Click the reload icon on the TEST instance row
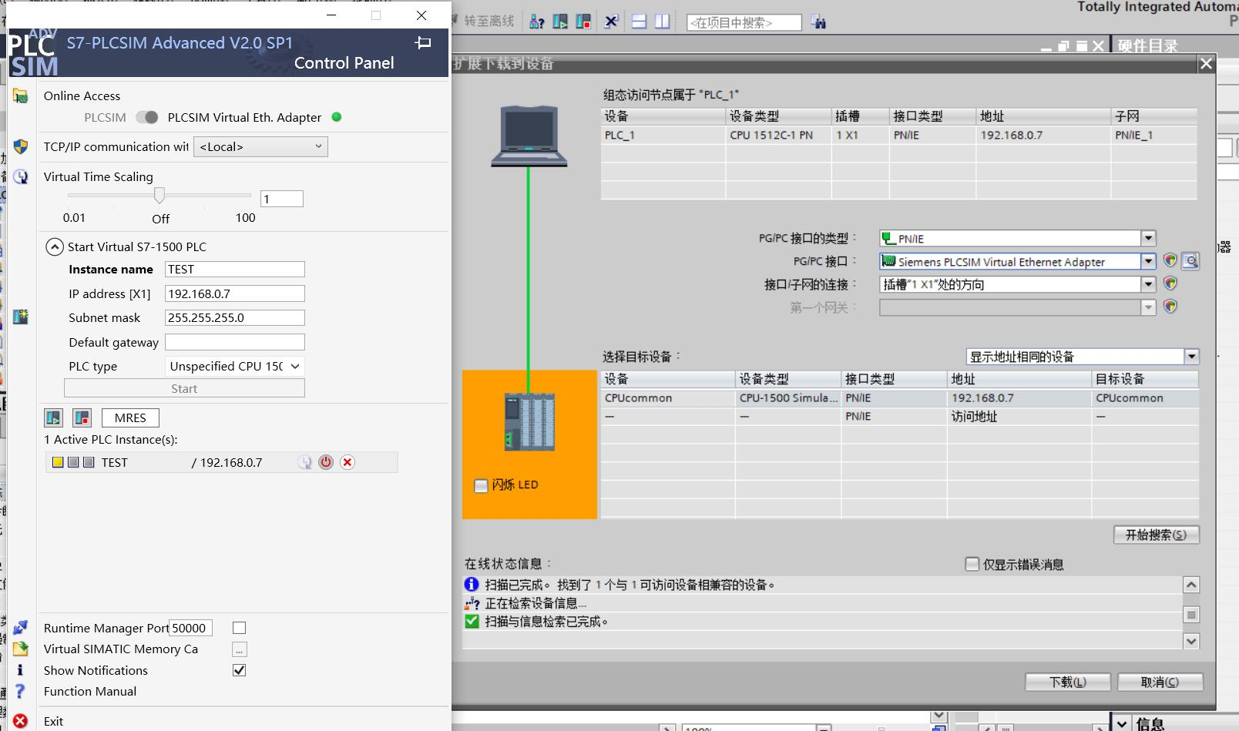1239x731 pixels. click(305, 462)
